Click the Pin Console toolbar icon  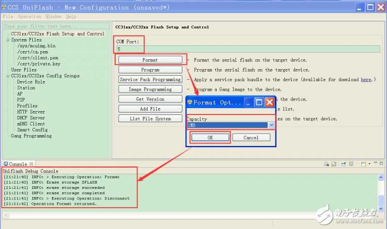pyautogui.click(x=343, y=164)
